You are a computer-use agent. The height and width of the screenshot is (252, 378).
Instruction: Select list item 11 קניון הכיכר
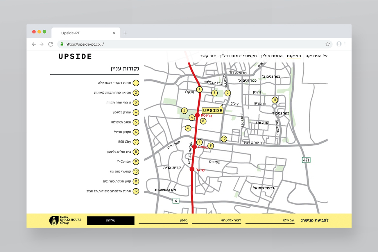(121, 181)
